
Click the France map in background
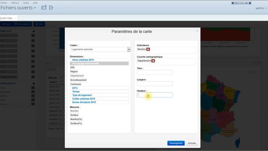221,109
